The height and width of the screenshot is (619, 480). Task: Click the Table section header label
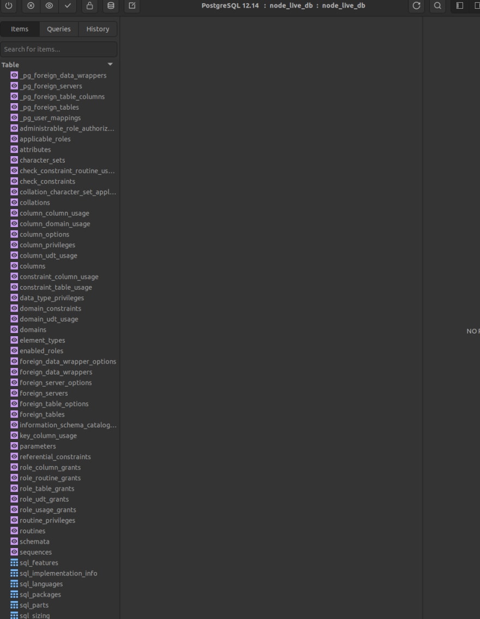[x=10, y=65]
